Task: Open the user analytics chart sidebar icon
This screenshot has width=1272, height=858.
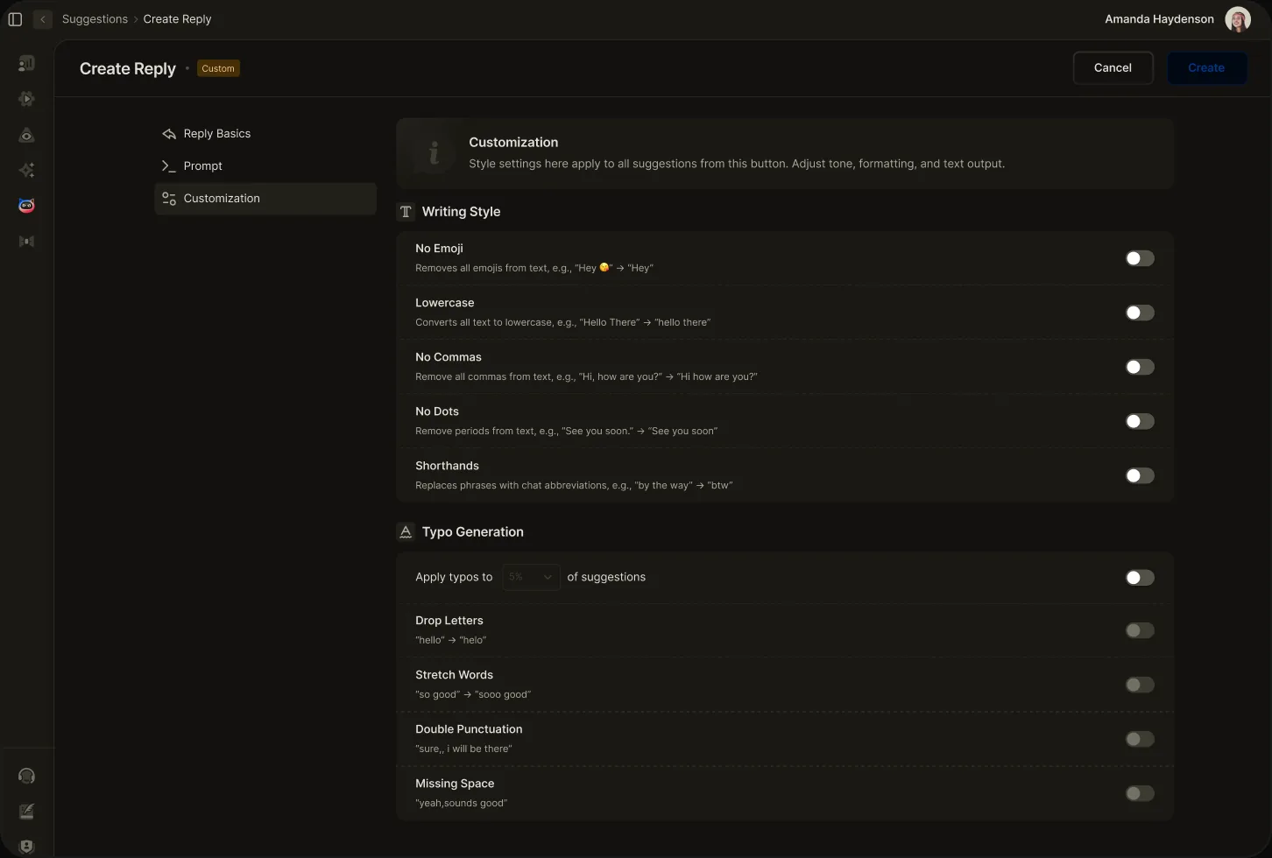Action: click(26, 63)
